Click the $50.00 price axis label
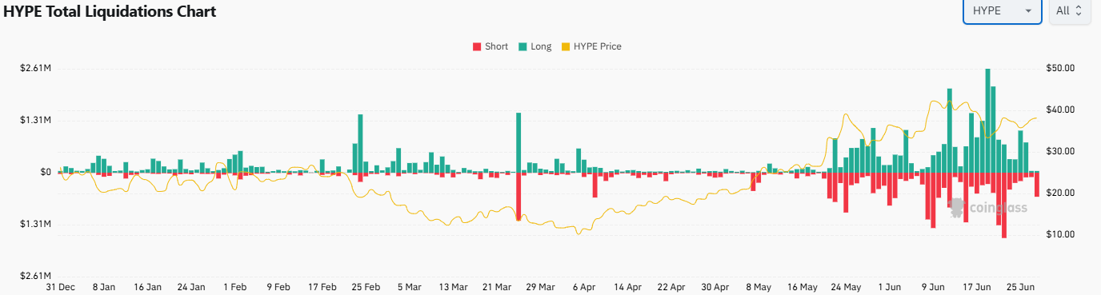Image resolution: width=1101 pixels, height=295 pixels. (1059, 68)
